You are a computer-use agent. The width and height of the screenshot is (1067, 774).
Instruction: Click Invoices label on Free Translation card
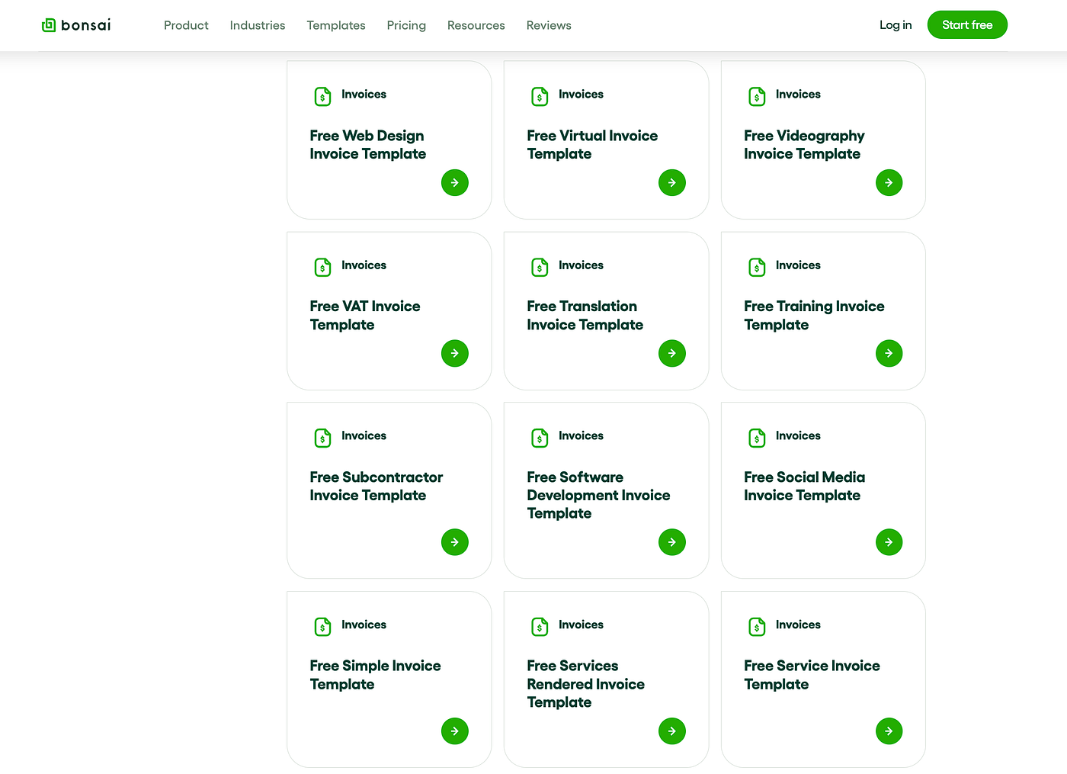pos(581,265)
